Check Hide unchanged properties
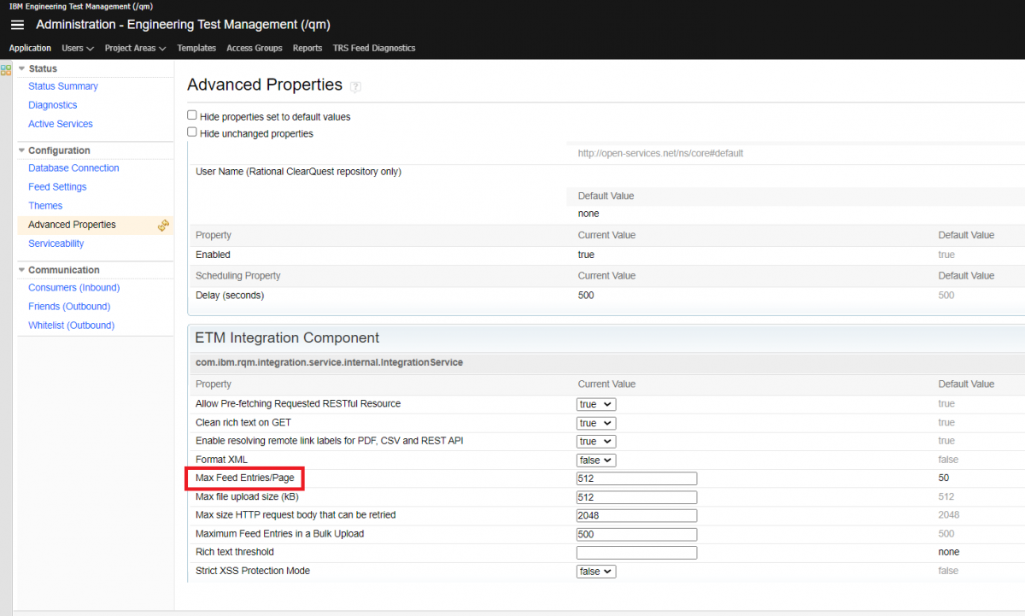The width and height of the screenshot is (1025, 616). 192,132
